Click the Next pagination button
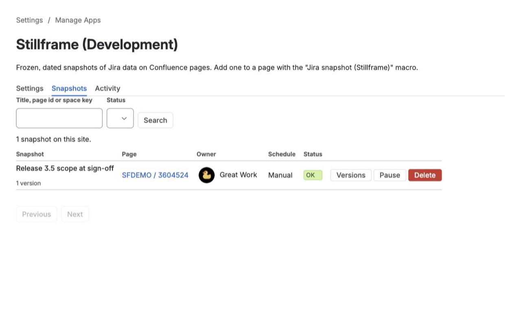 [75, 214]
